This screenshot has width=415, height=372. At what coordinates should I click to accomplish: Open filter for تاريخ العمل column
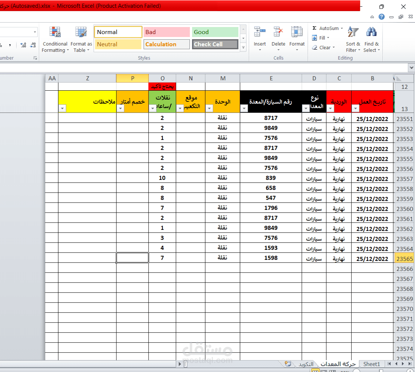pyautogui.click(x=355, y=108)
